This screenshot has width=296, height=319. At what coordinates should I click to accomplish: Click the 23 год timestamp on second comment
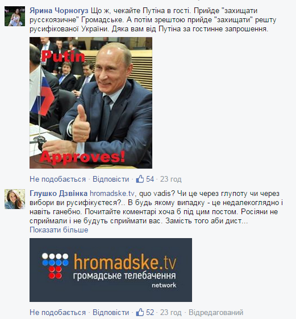pos(171,312)
